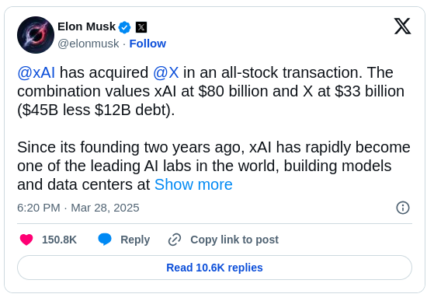The height and width of the screenshot is (301, 427).
Task: Click the circled info icon
Action: point(403,208)
